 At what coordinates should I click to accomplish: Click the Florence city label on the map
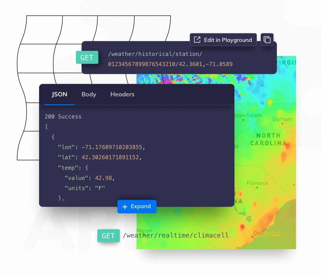tap(257, 183)
